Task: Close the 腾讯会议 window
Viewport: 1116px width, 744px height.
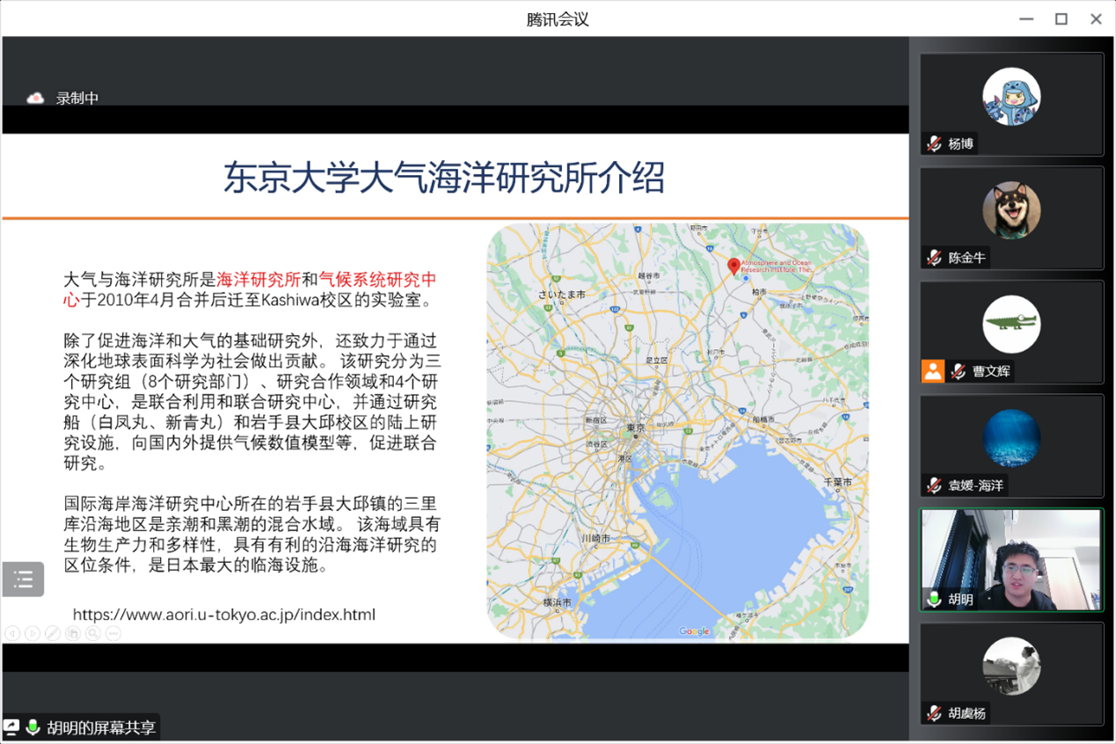Action: tap(1096, 18)
